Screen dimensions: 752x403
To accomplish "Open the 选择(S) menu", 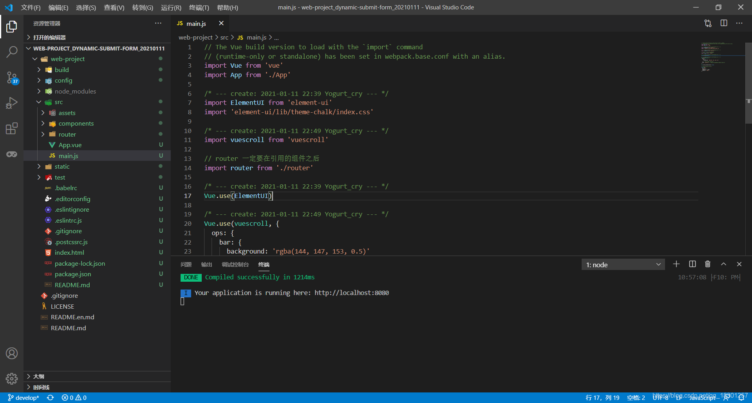I will 86,7.
